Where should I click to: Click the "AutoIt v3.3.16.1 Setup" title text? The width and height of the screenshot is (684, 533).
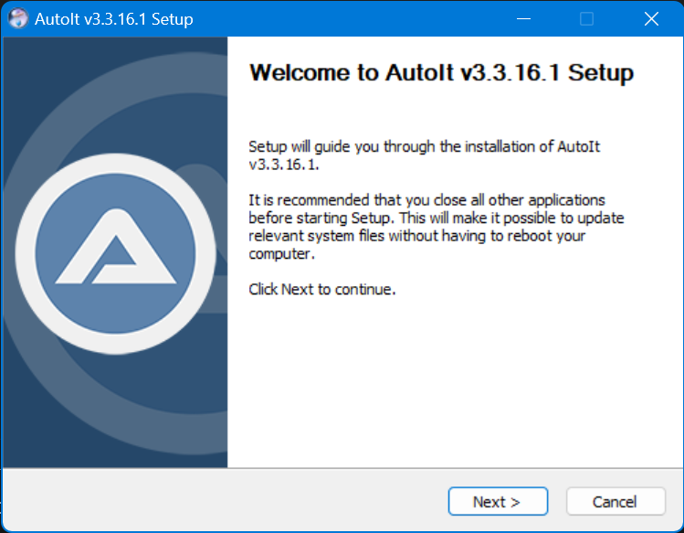[114, 19]
